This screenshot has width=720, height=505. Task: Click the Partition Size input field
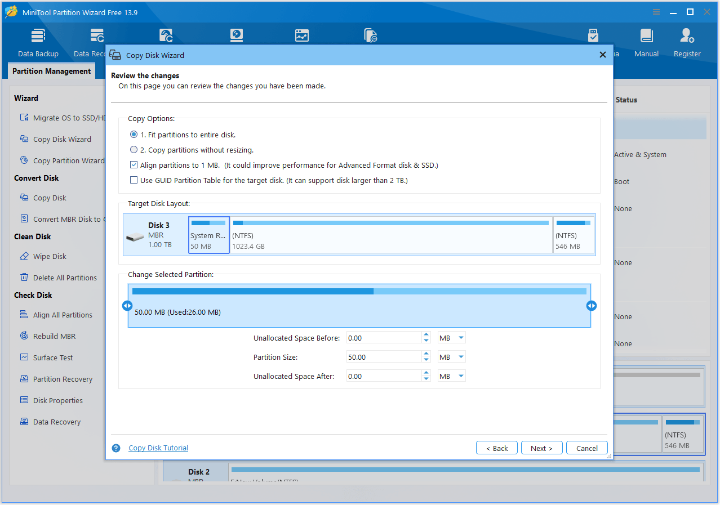coord(384,357)
